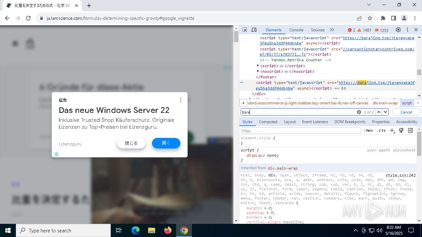Expand the border property value
This screenshot has height=237, width=422.
pyautogui.click(x=266, y=218)
